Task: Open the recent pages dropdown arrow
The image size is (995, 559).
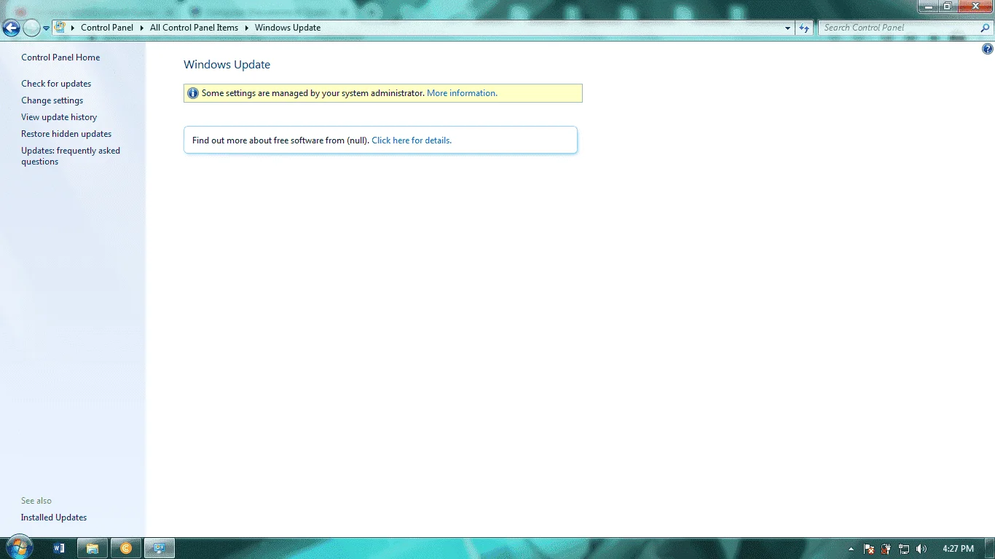Action: (47, 28)
